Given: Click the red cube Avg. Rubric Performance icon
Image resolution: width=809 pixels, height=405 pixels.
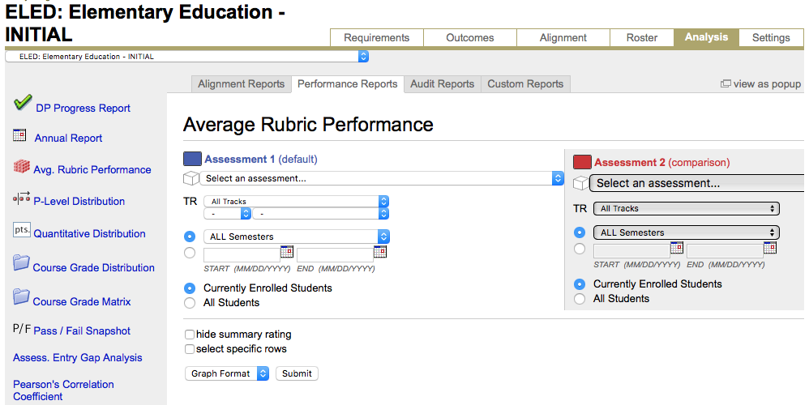Looking at the screenshot, I should point(21,167).
